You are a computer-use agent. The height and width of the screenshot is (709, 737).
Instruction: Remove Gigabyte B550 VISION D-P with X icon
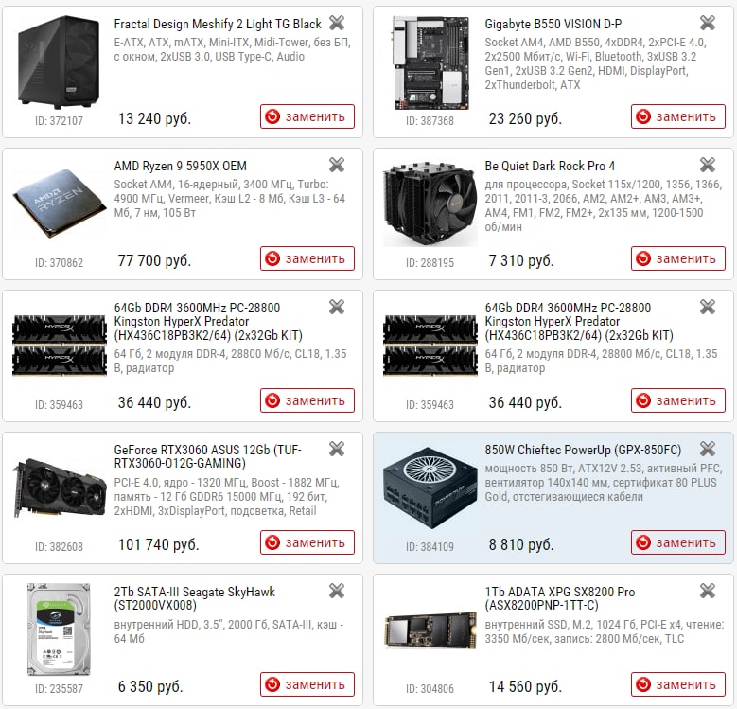(708, 23)
